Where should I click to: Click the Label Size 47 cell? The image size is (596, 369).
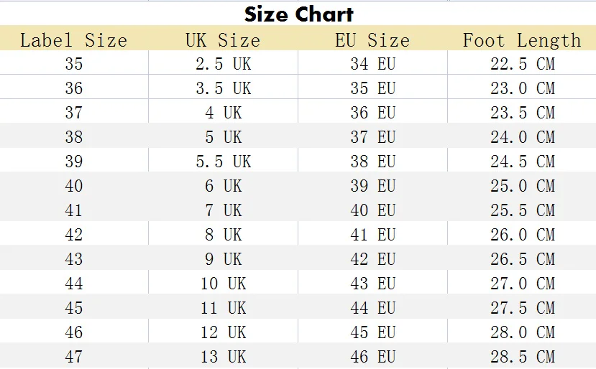point(73,357)
